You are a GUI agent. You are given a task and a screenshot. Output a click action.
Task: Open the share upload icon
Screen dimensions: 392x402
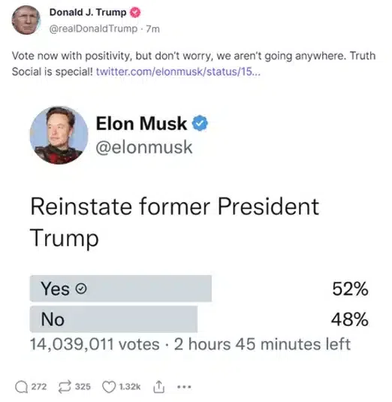pos(158,387)
